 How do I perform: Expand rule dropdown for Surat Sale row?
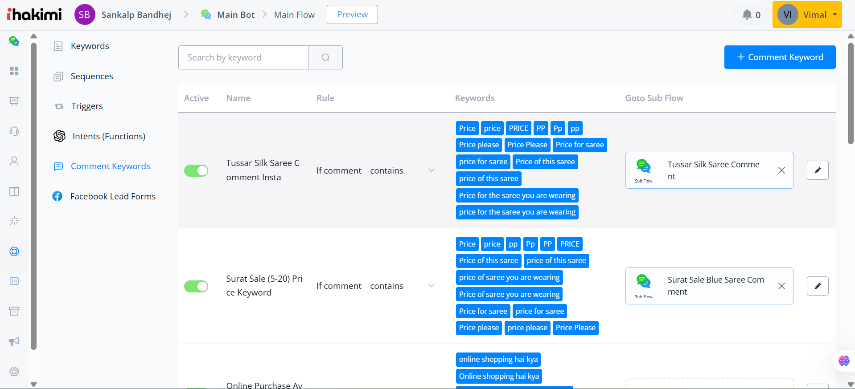coord(431,286)
